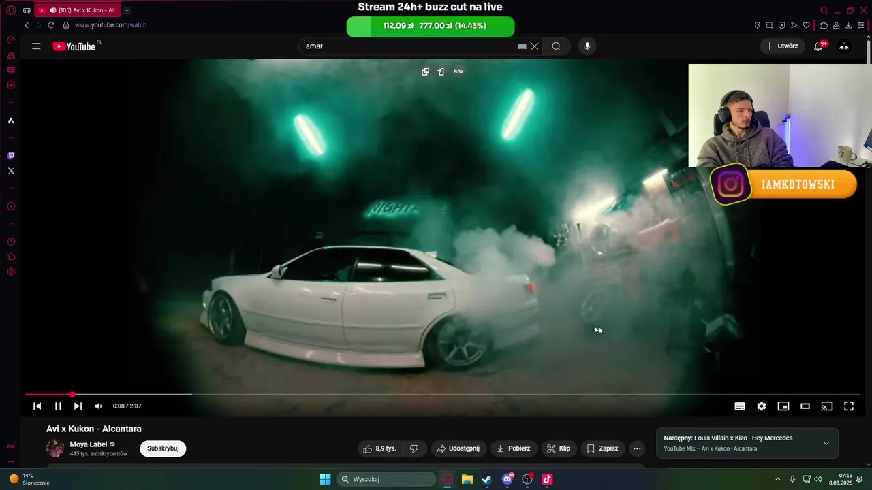Open Steam from the taskbar
872x490 pixels.
tap(487, 479)
